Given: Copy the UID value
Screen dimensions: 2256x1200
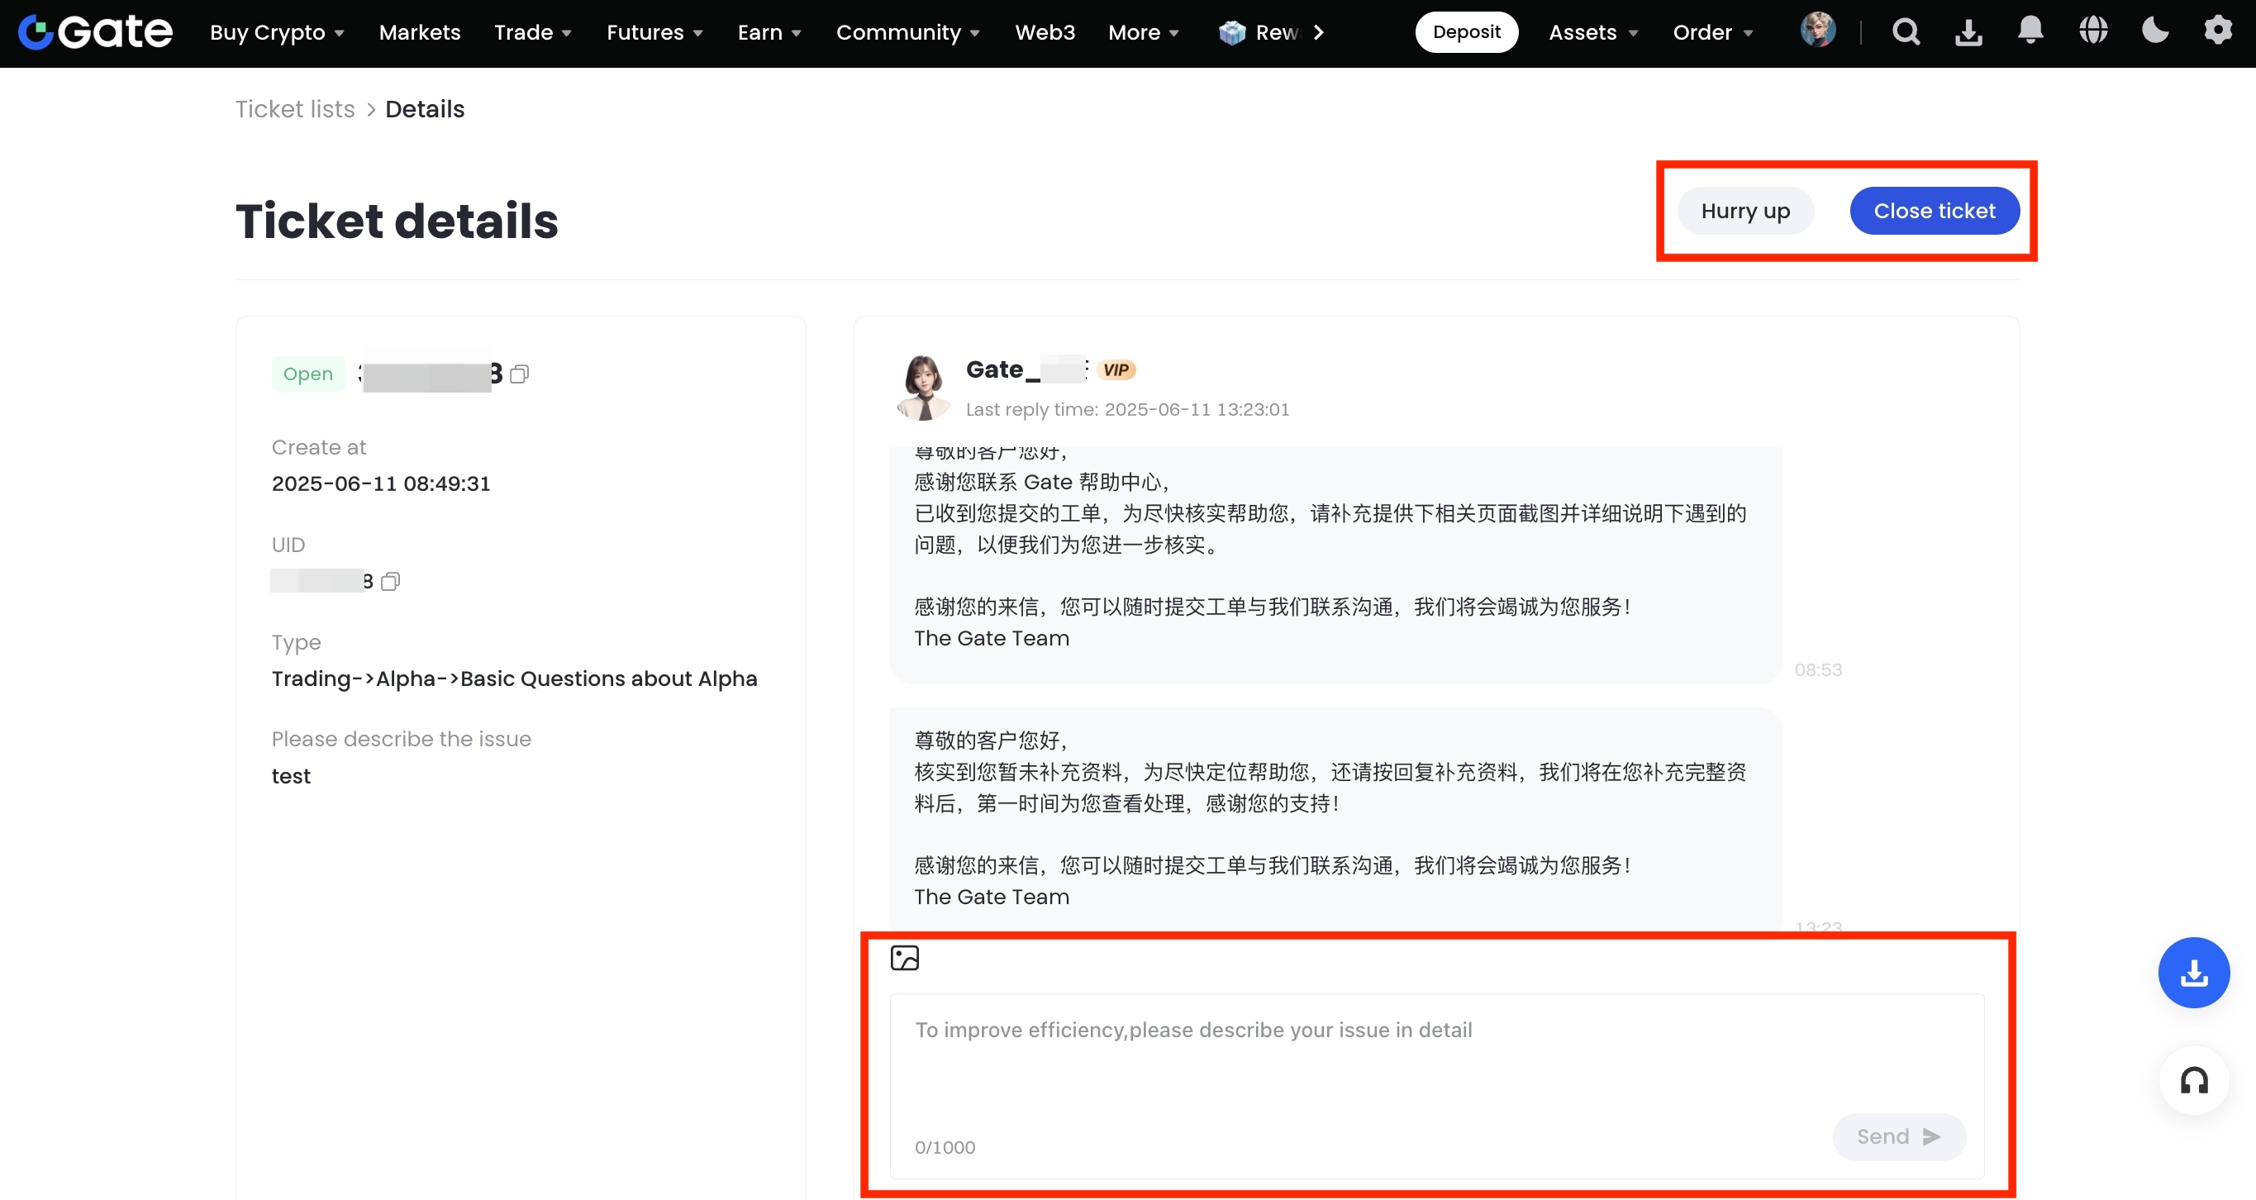Looking at the screenshot, I should [391, 582].
